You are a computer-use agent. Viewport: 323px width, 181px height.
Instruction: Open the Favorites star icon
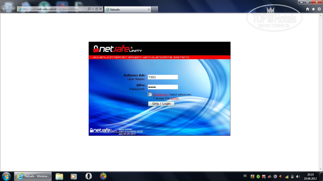(313, 9)
